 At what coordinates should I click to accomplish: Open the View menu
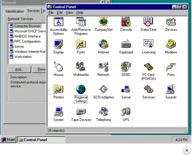point(69,13)
